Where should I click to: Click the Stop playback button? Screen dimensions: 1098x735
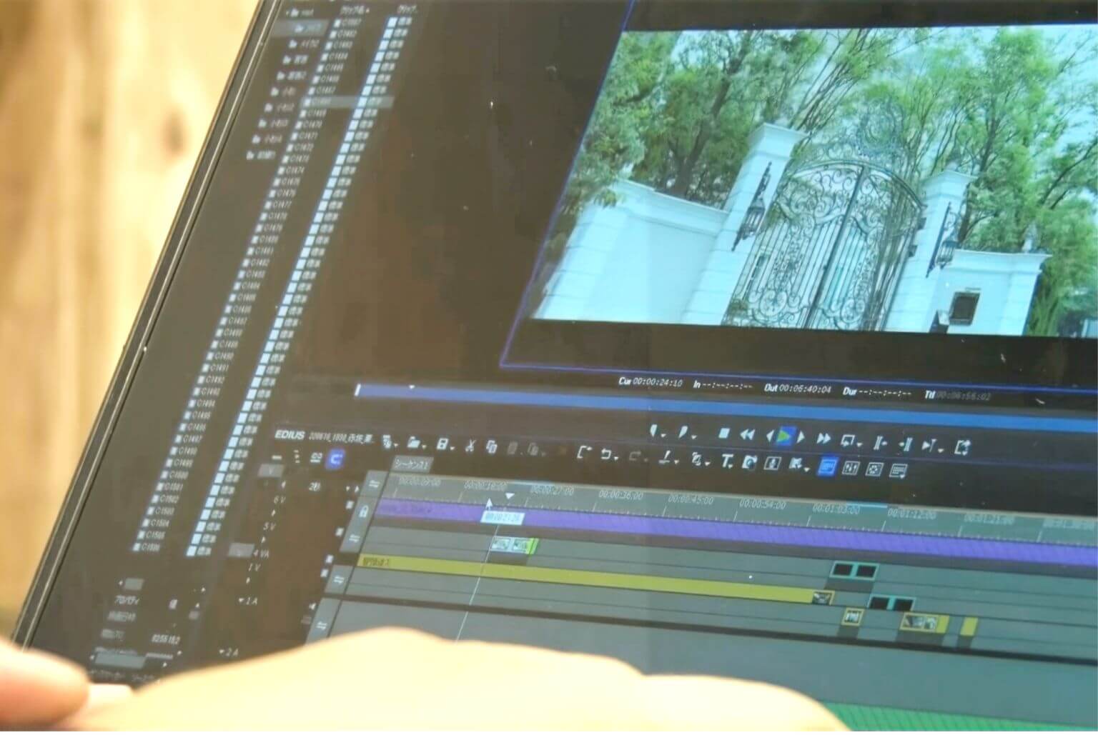click(x=723, y=433)
